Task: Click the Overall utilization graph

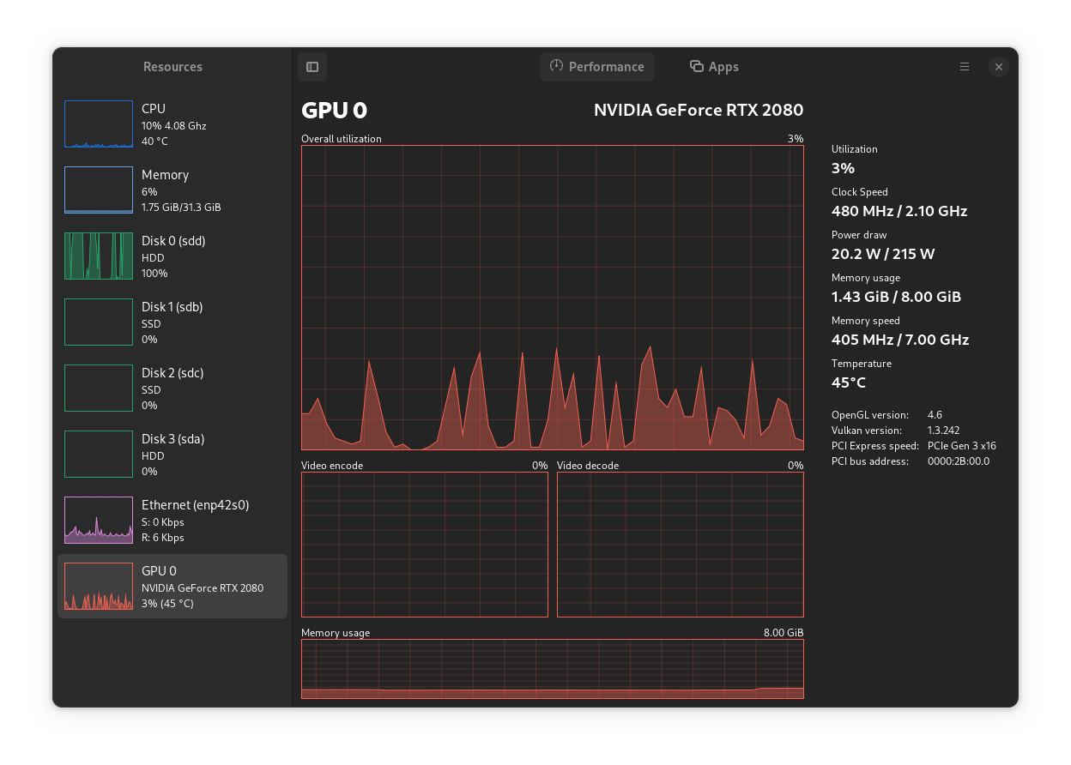Action: tap(553, 298)
